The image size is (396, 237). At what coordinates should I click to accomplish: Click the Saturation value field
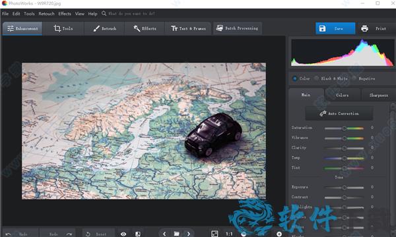372,128
